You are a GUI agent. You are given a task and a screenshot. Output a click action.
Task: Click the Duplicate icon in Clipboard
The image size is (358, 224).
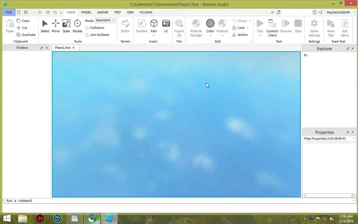[x=18, y=35]
